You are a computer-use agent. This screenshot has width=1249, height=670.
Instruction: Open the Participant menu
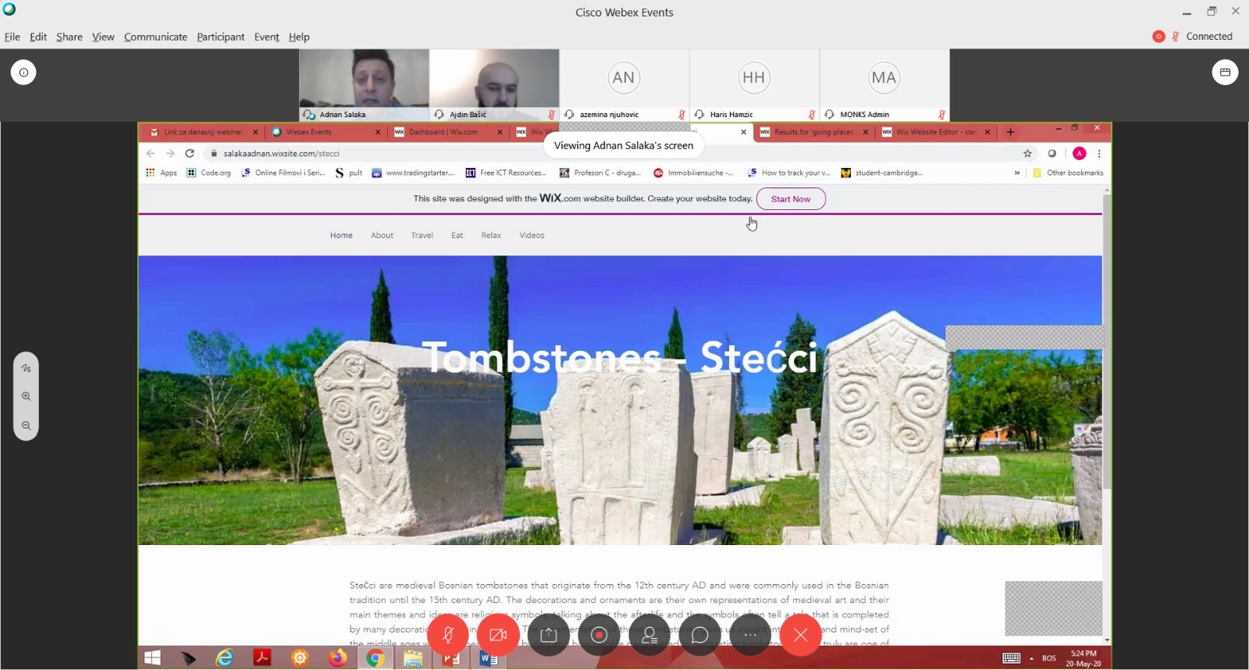pyautogui.click(x=220, y=37)
